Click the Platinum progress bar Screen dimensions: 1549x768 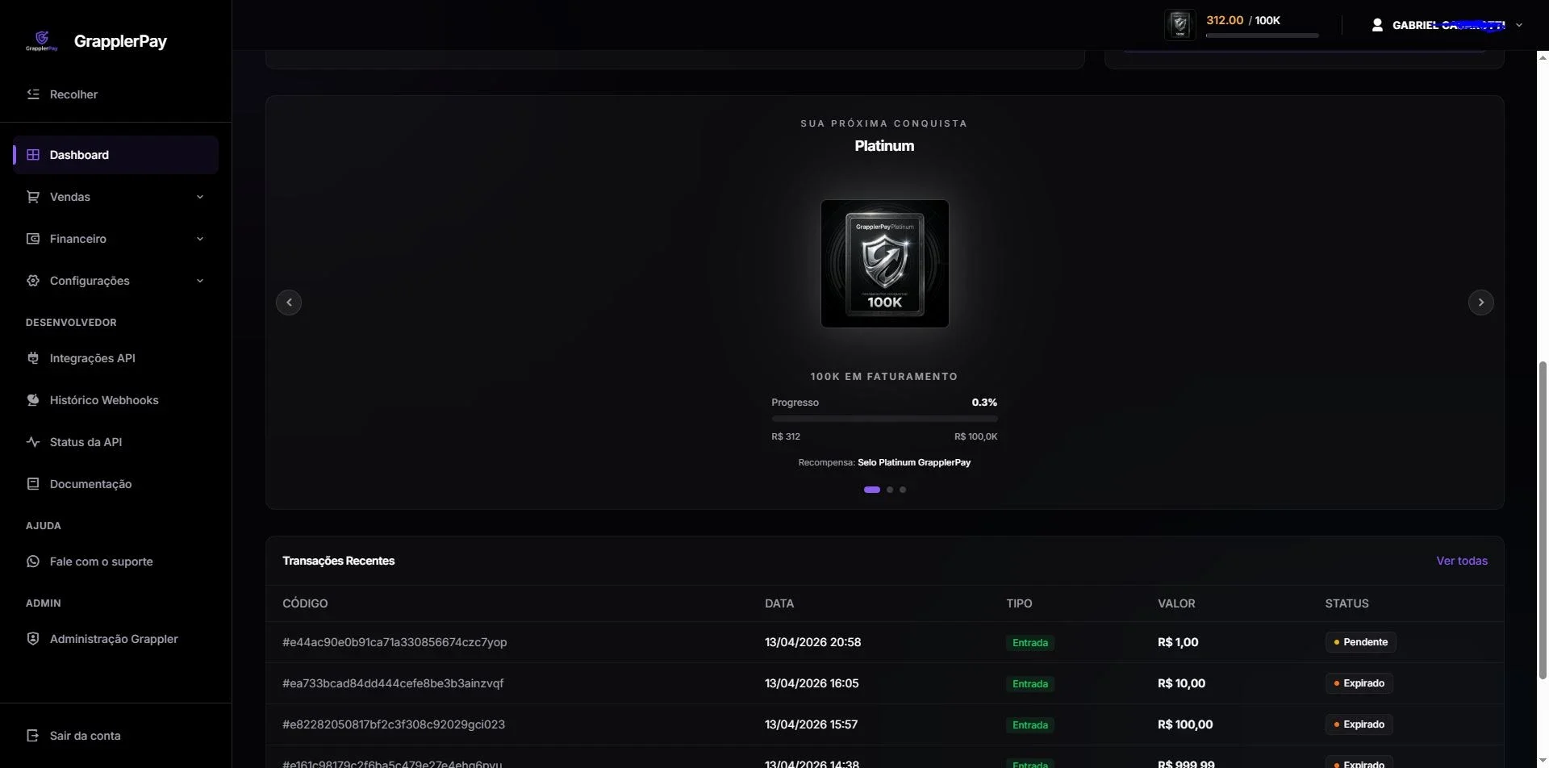point(884,419)
